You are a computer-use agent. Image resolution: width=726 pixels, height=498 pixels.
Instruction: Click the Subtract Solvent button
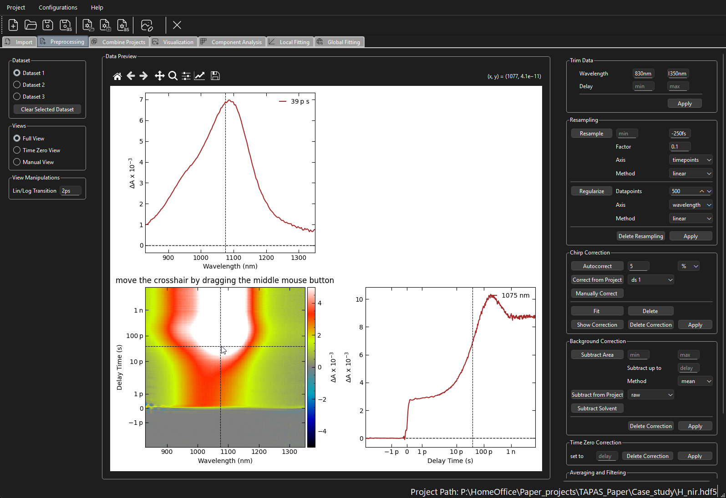pos(597,408)
